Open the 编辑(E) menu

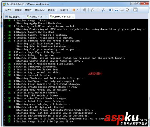[19, 10]
